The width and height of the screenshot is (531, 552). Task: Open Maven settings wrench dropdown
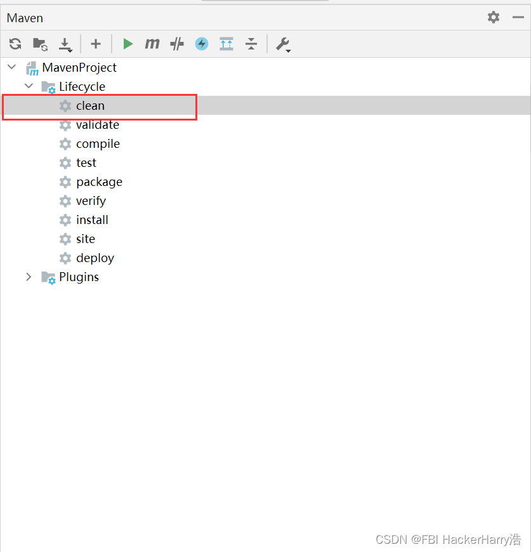(x=284, y=44)
